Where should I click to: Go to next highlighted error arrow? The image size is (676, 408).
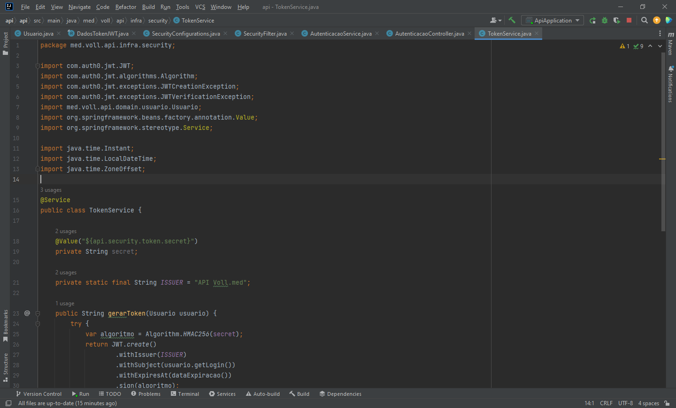660,46
